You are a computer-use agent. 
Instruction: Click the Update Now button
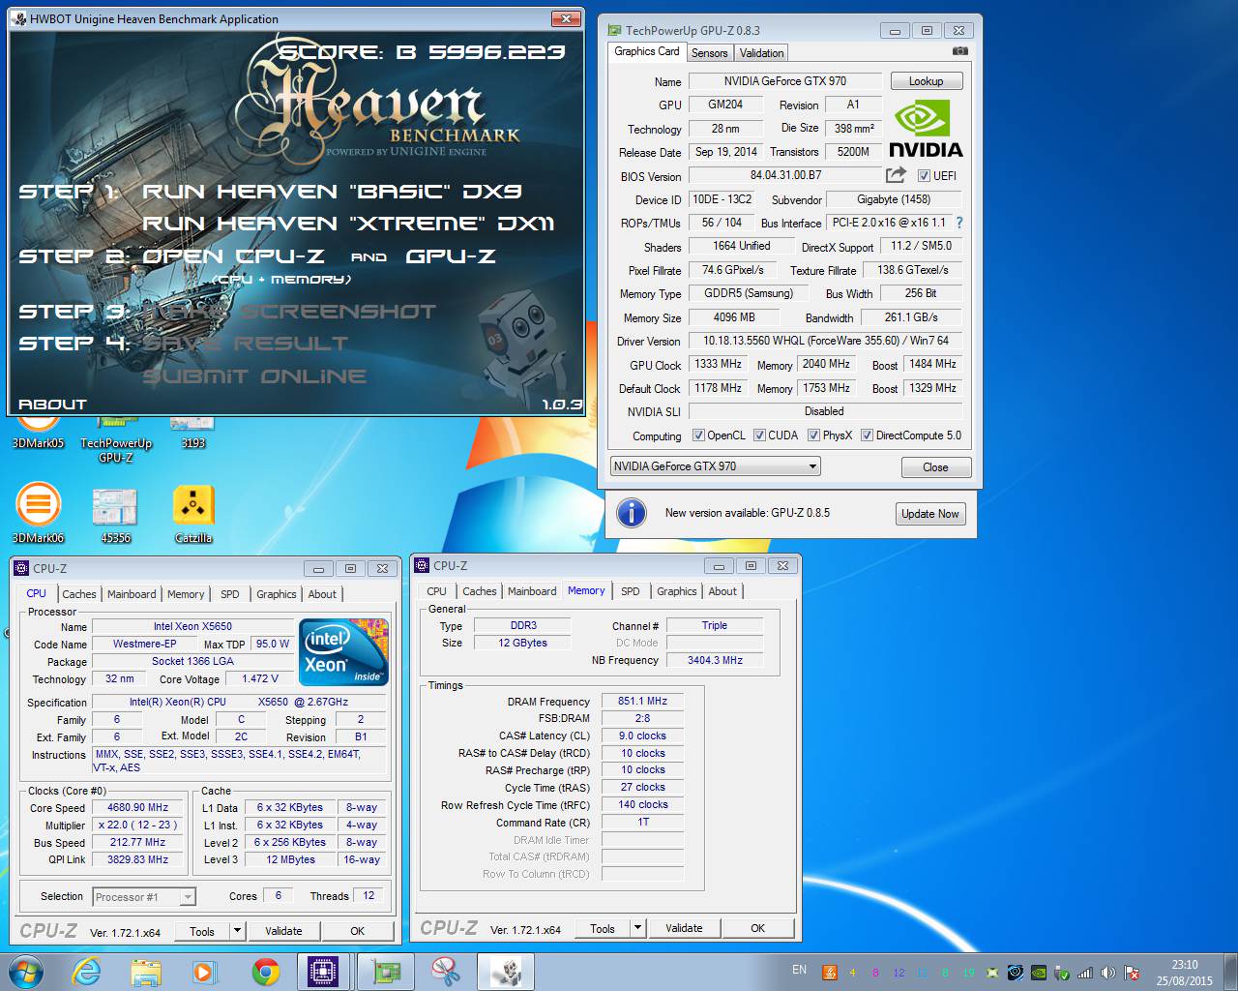coord(930,514)
